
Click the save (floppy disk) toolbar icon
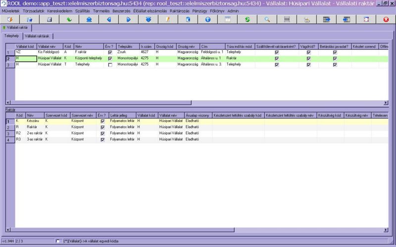click(49, 20)
